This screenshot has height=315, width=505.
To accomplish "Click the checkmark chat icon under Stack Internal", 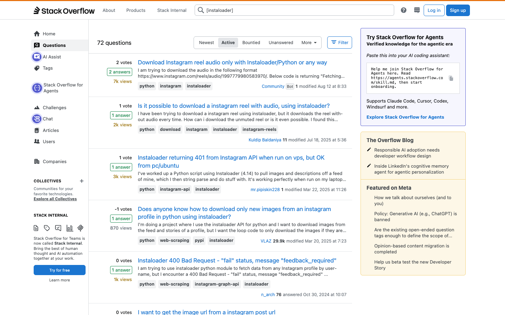I will click(x=58, y=228).
